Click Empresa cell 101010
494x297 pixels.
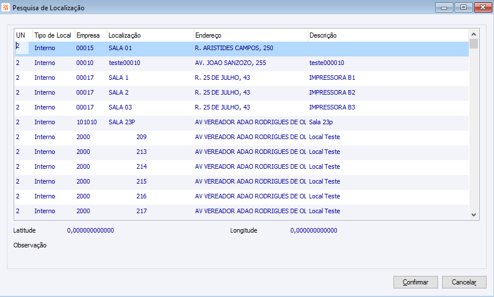pyautogui.click(x=87, y=122)
